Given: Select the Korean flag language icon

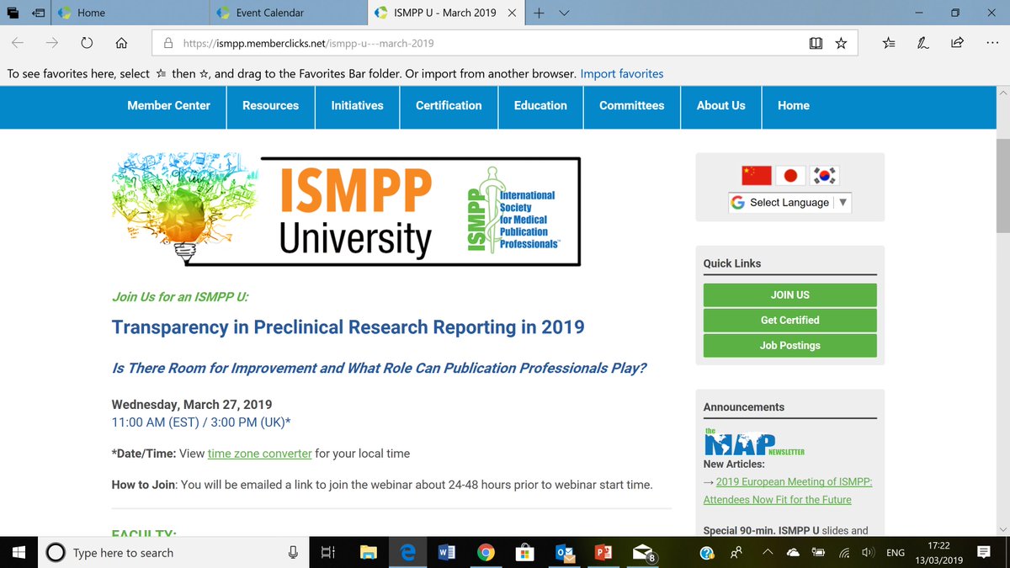Looking at the screenshot, I should point(824,175).
